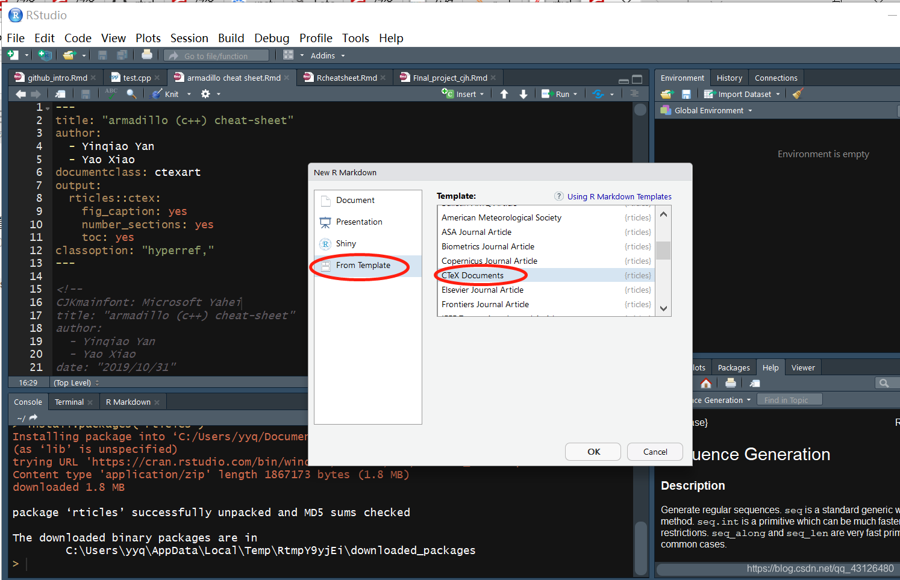The width and height of the screenshot is (900, 580).
Task: Select American Meteorological Society template
Action: click(x=546, y=217)
